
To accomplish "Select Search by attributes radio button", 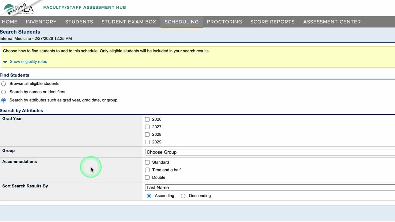I will pyautogui.click(x=3, y=100).
